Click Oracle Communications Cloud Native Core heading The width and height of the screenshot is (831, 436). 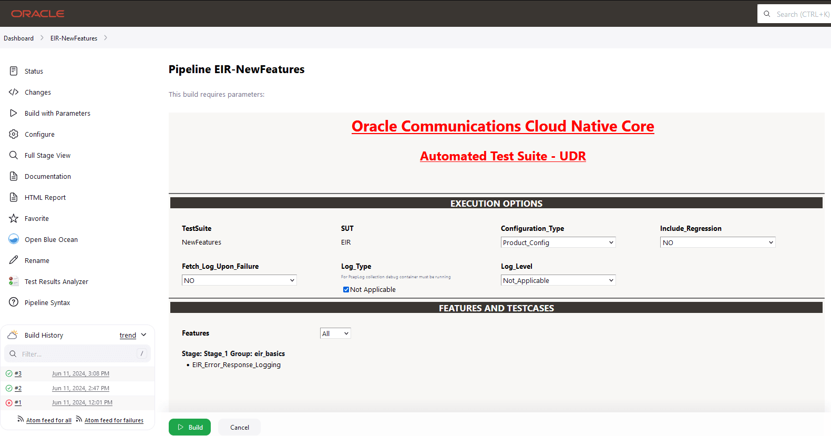point(503,126)
